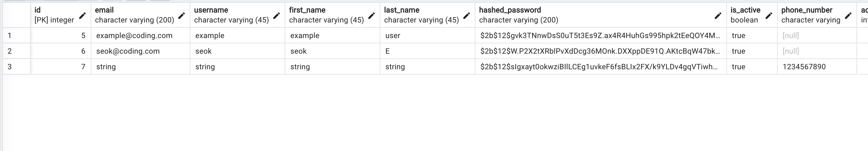Image resolution: width=868 pixels, height=151 pixels.
Task: Click the hashed_password column header
Action: 601,15
